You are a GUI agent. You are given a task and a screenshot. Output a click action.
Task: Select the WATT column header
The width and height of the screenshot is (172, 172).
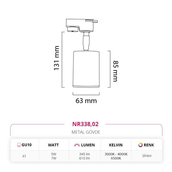(x=53, y=145)
